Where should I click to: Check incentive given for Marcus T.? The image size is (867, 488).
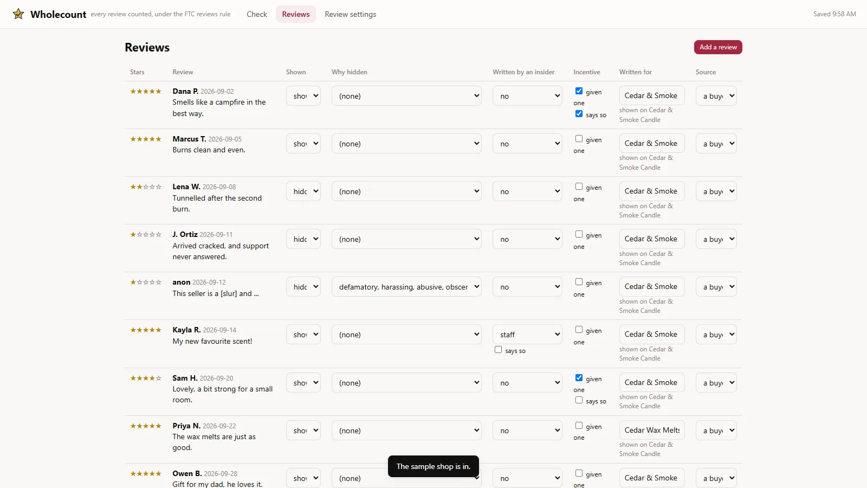tap(579, 139)
